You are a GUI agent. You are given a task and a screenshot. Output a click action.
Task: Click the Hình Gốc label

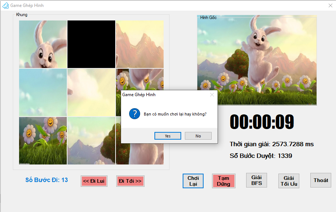(x=208, y=18)
